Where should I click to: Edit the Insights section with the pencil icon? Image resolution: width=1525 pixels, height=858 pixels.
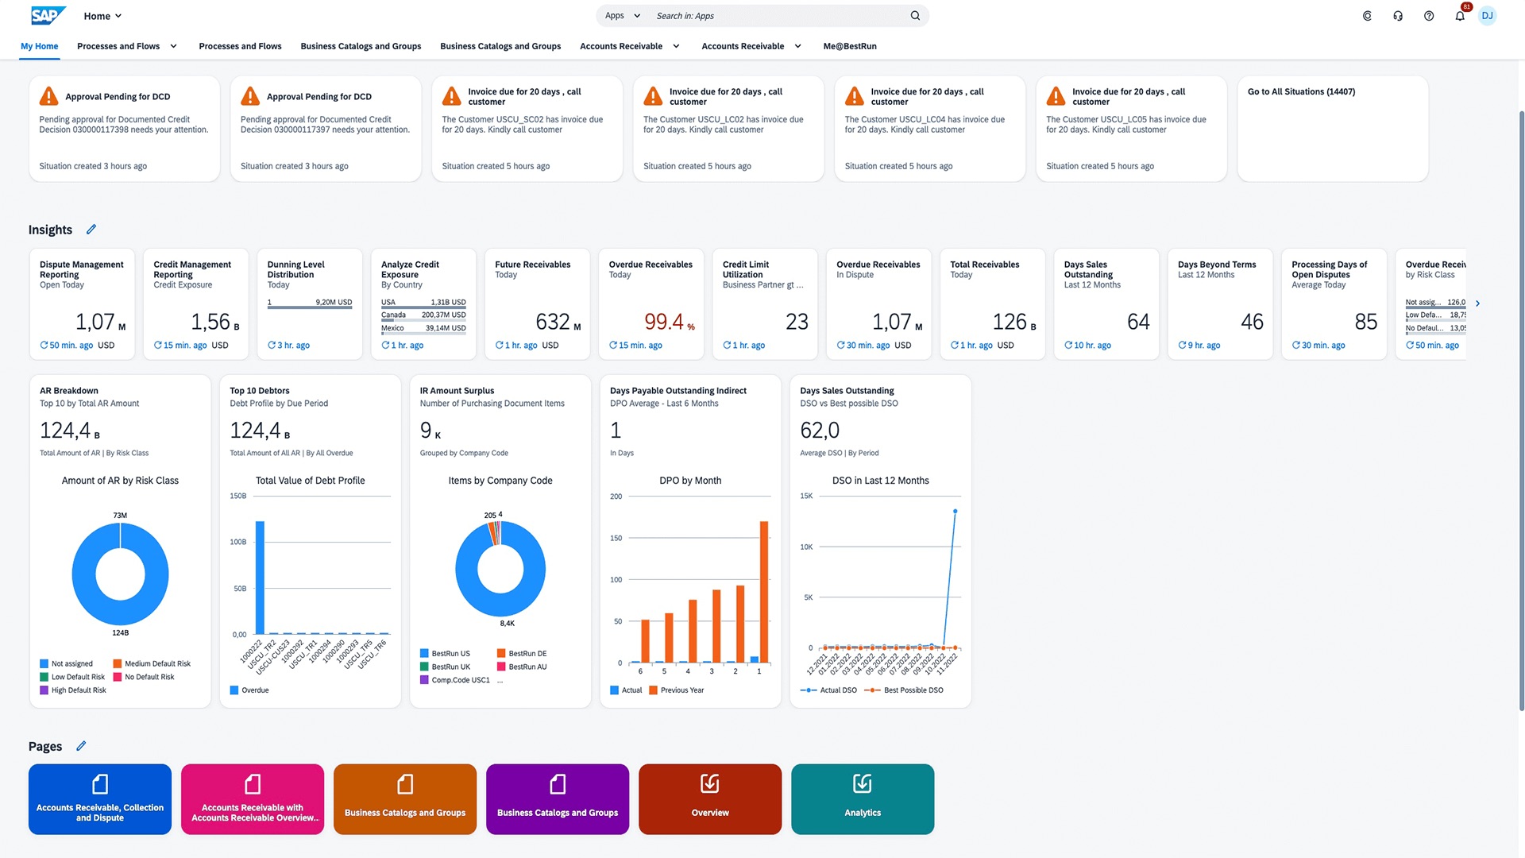[x=91, y=229]
